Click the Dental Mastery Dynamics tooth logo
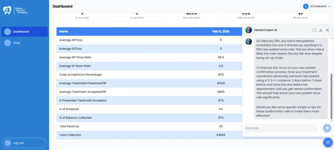The image size is (334, 150). pyautogui.click(x=7, y=10)
